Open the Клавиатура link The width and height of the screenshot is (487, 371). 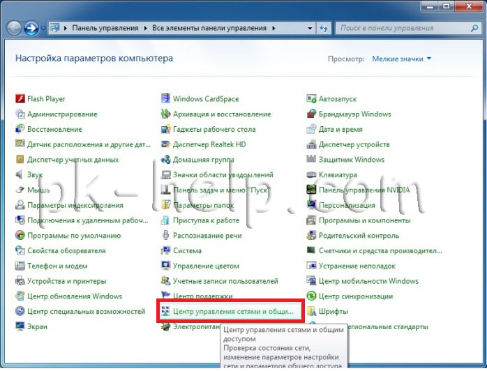click(338, 175)
